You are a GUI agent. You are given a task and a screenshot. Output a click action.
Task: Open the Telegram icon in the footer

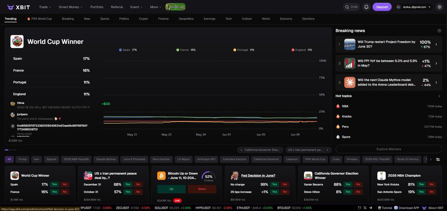pyautogui.click(x=371, y=208)
